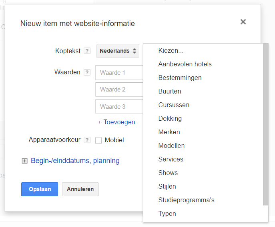Choose Studieprogramma's from the list
The height and width of the screenshot is (227, 275).
tap(186, 200)
